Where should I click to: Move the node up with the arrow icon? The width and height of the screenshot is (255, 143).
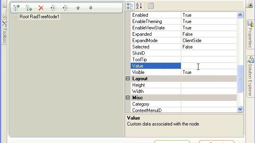point(78,8)
